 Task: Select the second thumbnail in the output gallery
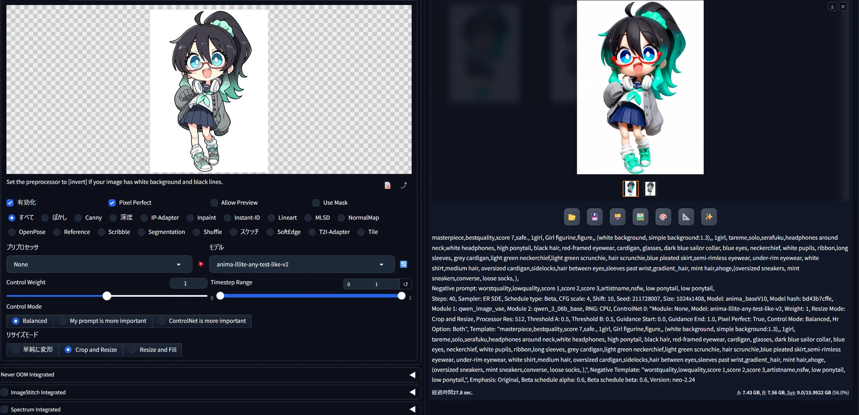(650, 189)
